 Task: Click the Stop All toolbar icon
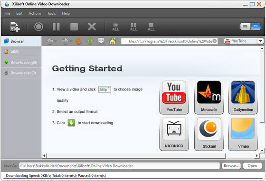(x=151, y=27)
